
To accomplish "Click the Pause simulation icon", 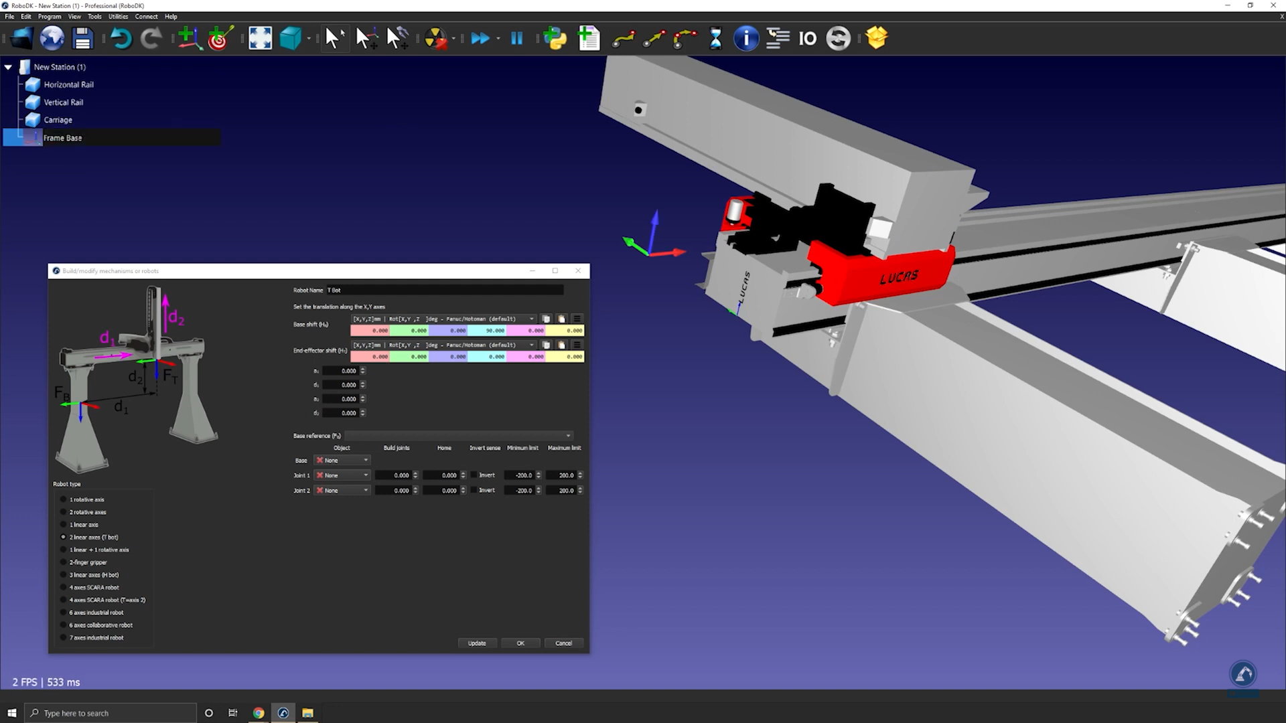I will point(516,38).
